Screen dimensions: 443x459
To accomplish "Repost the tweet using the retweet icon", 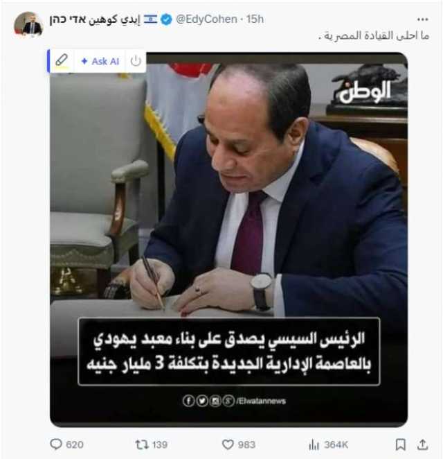I will click(142, 444).
